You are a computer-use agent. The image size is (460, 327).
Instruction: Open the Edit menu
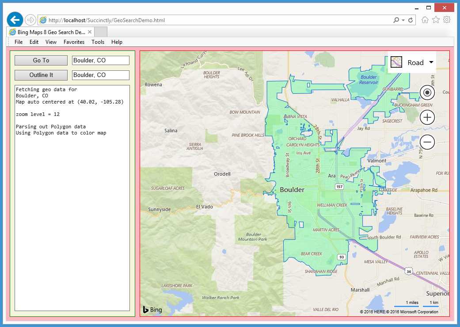pos(34,42)
